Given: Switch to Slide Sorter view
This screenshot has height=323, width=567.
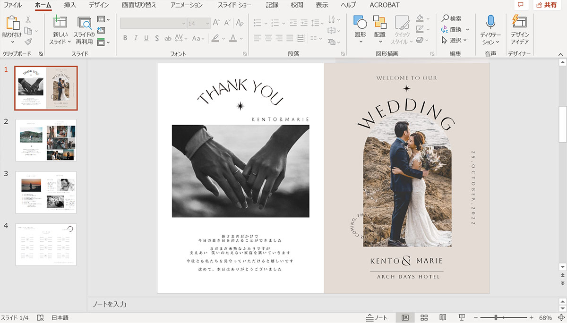Looking at the screenshot, I should coord(424,317).
